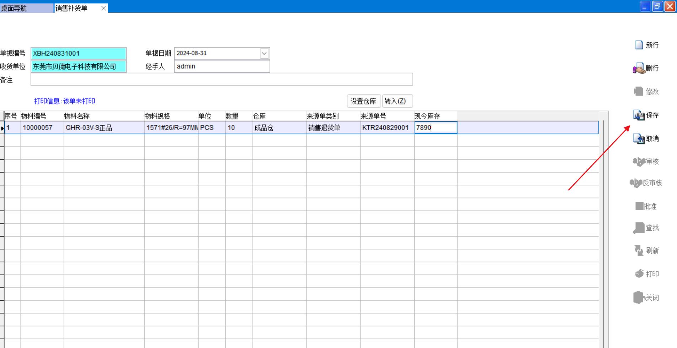Close the 销售补货单 tab
This screenshot has height=348, width=677.
click(103, 8)
